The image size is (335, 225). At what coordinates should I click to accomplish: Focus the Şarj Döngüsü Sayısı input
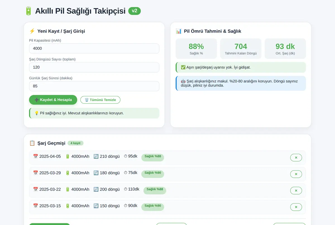[94, 67]
